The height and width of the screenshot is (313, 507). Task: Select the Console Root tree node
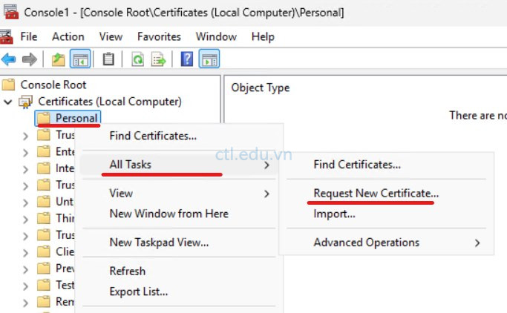point(53,85)
